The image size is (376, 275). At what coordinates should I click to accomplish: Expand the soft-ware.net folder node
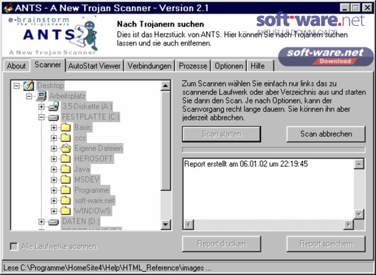[54, 201]
